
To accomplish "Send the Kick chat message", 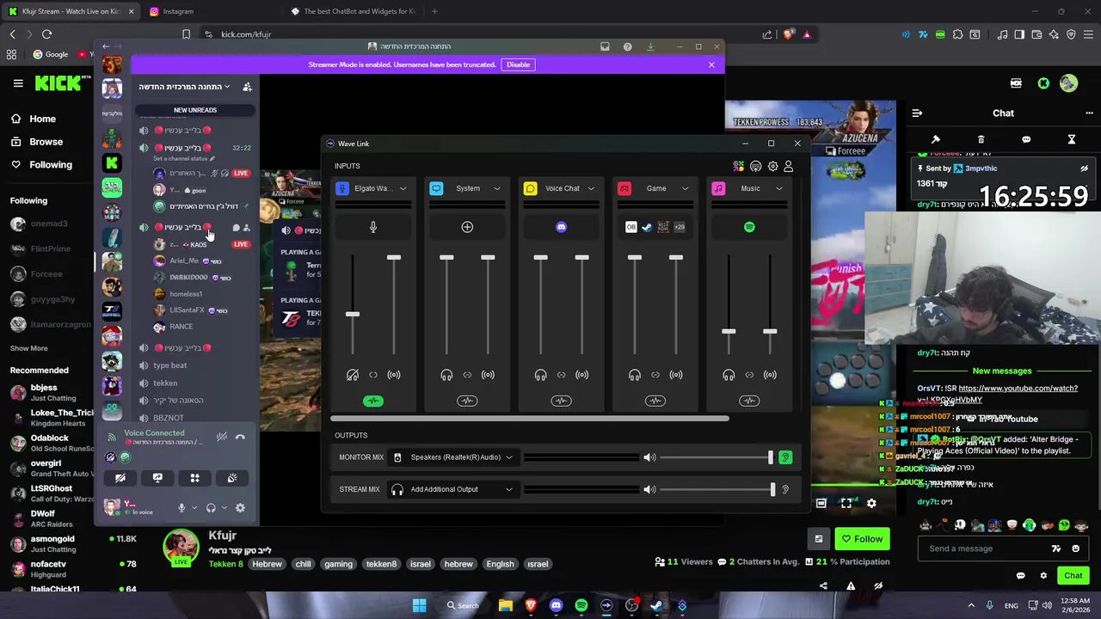I will point(1073,576).
